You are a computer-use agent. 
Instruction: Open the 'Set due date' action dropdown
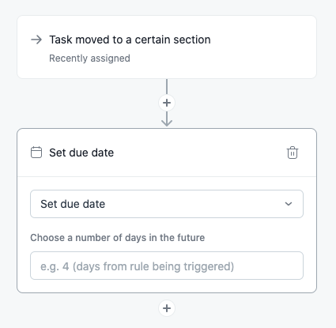pyautogui.click(x=167, y=204)
